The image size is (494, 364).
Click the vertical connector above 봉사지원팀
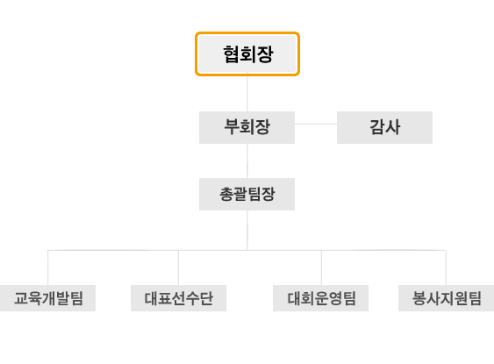[446, 268]
